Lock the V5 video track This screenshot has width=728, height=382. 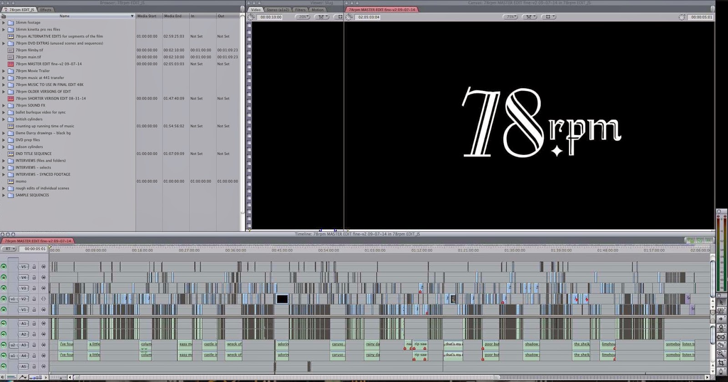click(x=34, y=267)
